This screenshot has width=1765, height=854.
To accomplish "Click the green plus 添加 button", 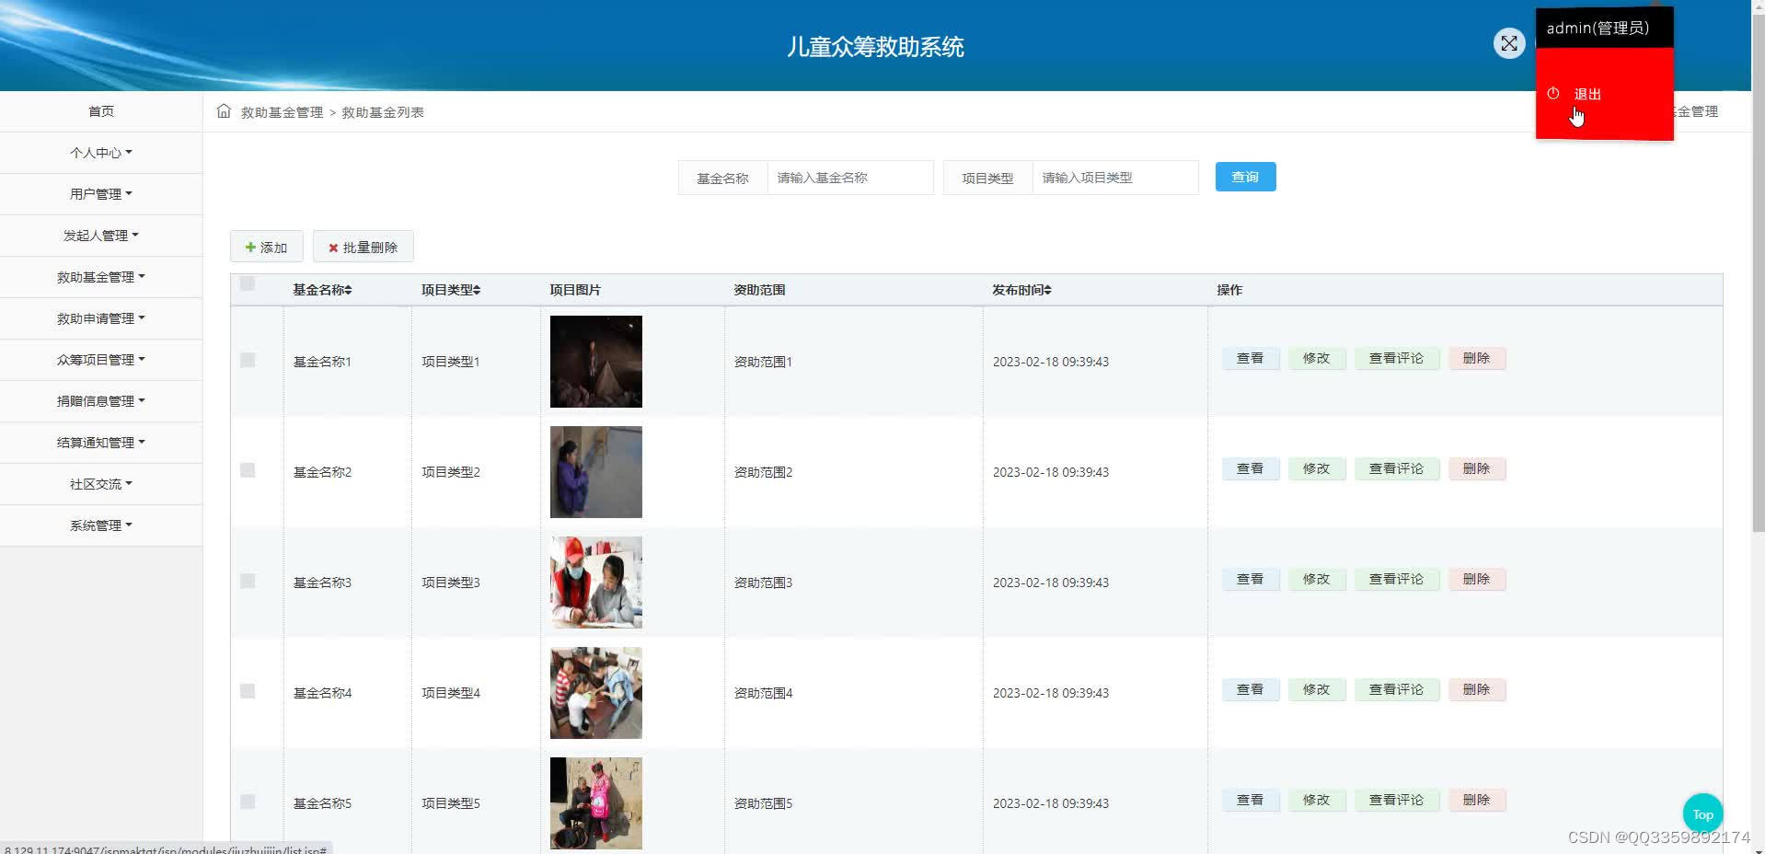I will [x=266, y=247].
